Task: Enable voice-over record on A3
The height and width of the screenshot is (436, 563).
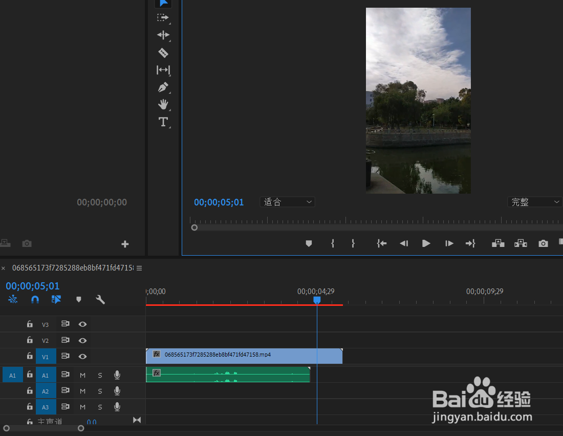Action: tap(117, 406)
